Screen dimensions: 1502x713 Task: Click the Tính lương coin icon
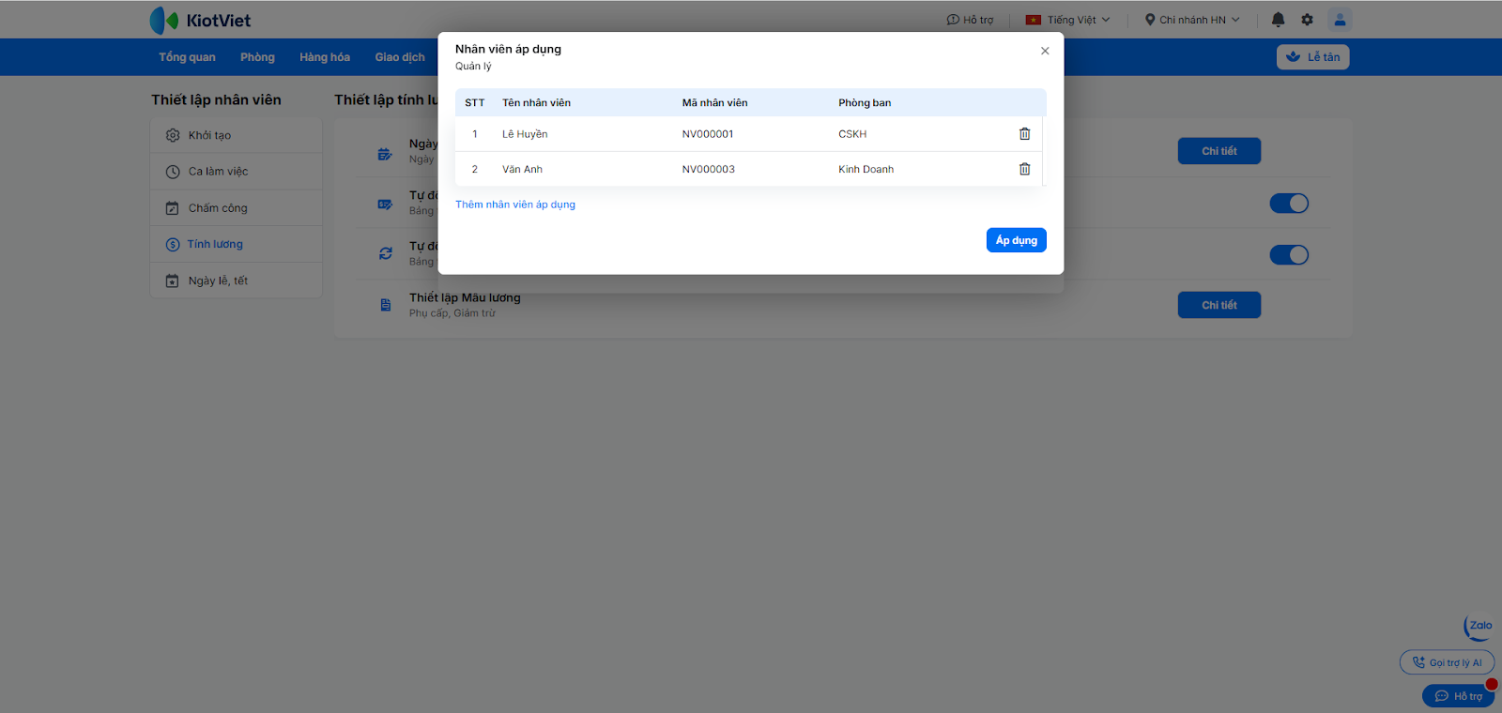coord(173,245)
